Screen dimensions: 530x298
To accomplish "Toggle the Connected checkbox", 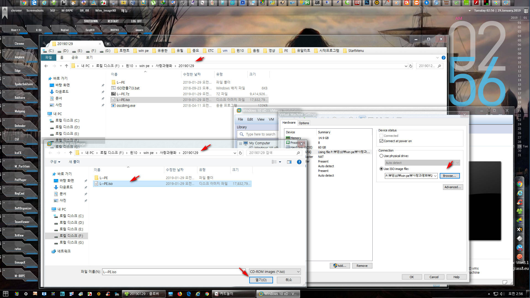I will [x=381, y=136].
